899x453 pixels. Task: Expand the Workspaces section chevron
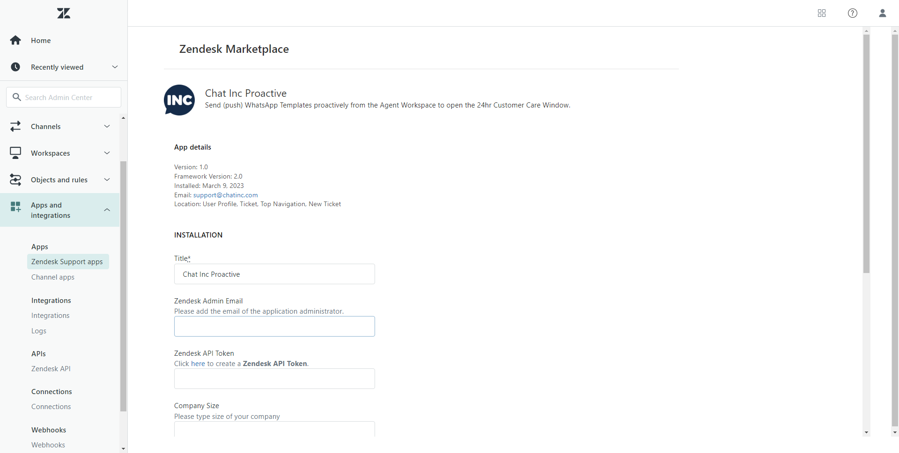pyautogui.click(x=107, y=153)
